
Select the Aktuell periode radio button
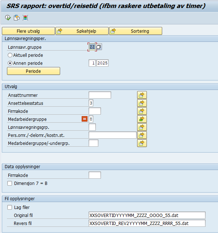point(10,55)
